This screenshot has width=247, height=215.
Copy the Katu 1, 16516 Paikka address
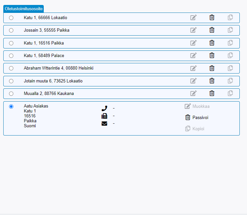(x=230, y=43)
